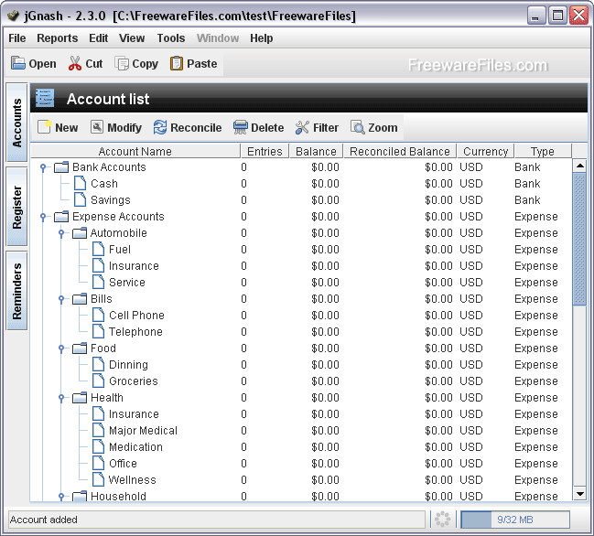
Task: Collapse the Bills tree node
Action: 61,299
